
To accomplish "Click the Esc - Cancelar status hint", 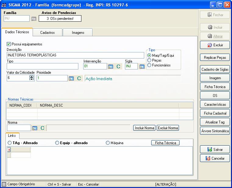I will (x=88, y=184).
